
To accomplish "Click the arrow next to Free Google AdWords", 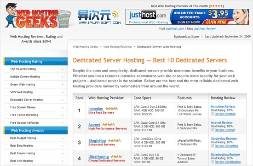I will [x=63, y=123].
